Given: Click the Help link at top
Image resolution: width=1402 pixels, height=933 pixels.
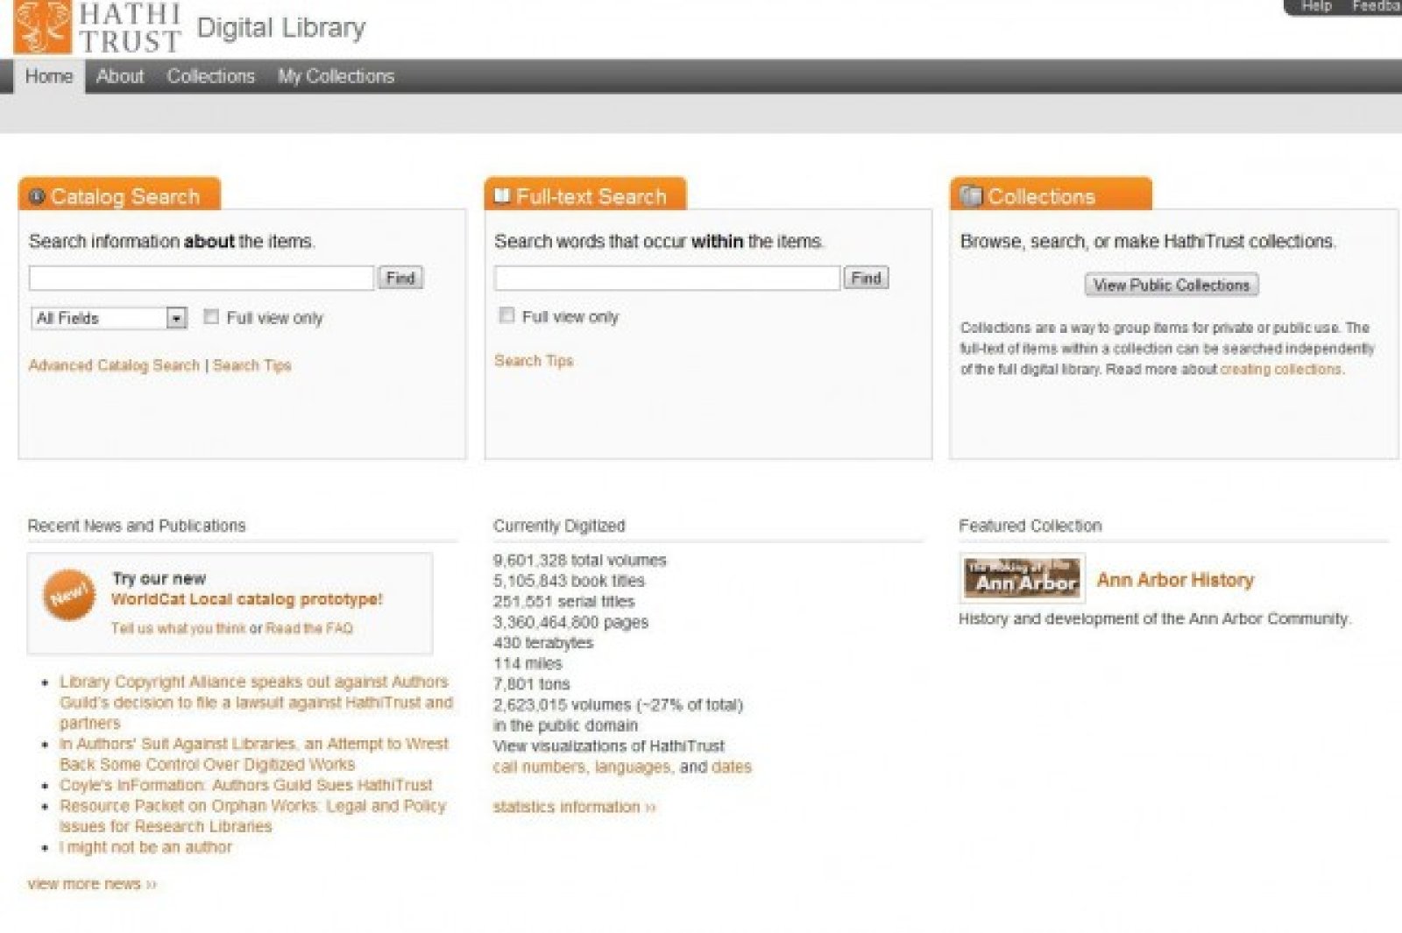Looking at the screenshot, I should (1316, 6).
